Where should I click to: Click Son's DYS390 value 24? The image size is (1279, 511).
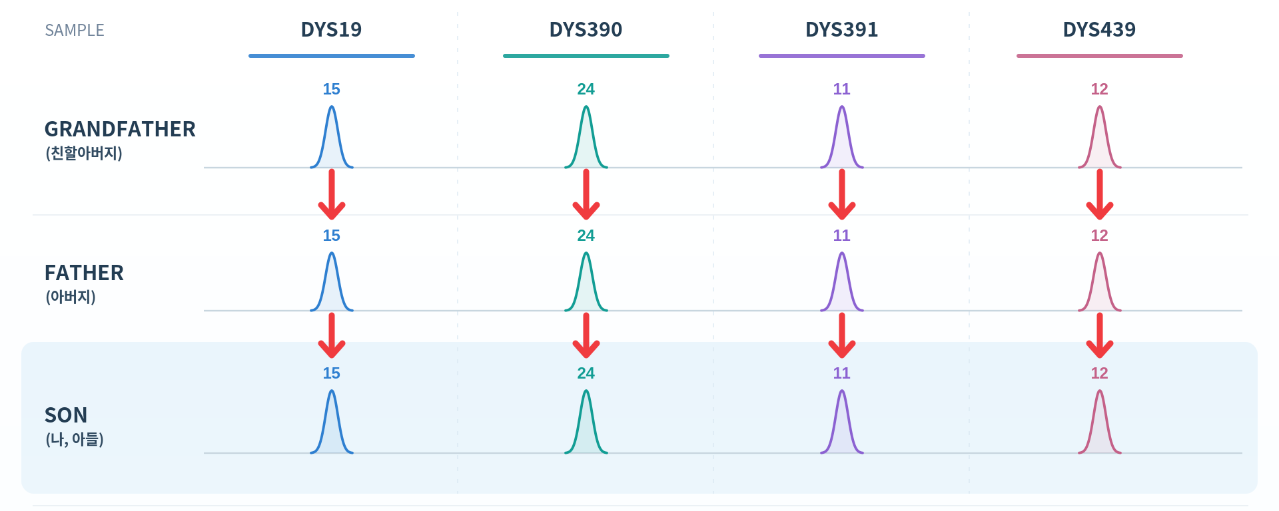(x=586, y=373)
